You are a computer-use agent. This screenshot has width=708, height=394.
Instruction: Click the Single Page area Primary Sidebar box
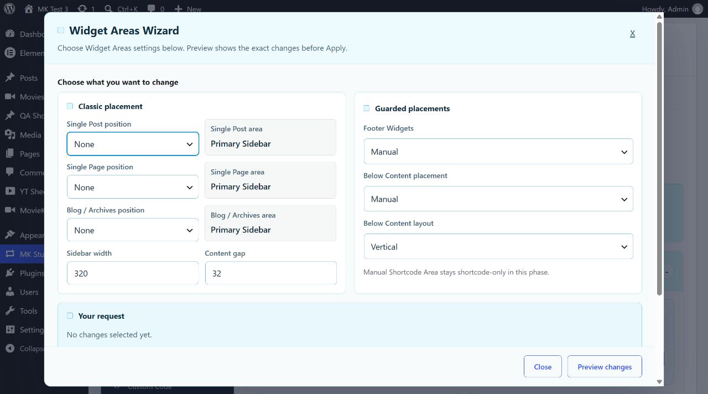[270, 180]
